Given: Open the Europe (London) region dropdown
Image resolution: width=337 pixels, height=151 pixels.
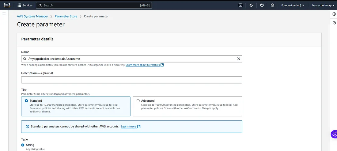Looking at the screenshot, I should (293, 6).
